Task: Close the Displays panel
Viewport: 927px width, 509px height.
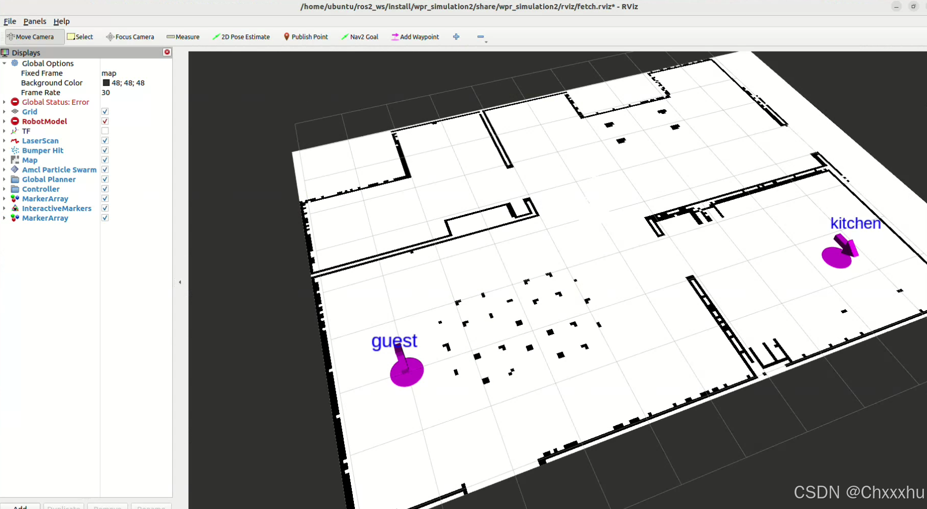Action: tap(167, 52)
